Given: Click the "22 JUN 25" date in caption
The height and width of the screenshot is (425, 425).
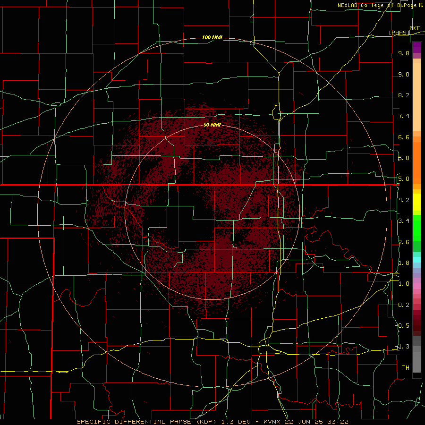Looking at the screenshot, I should click(305, 422).
